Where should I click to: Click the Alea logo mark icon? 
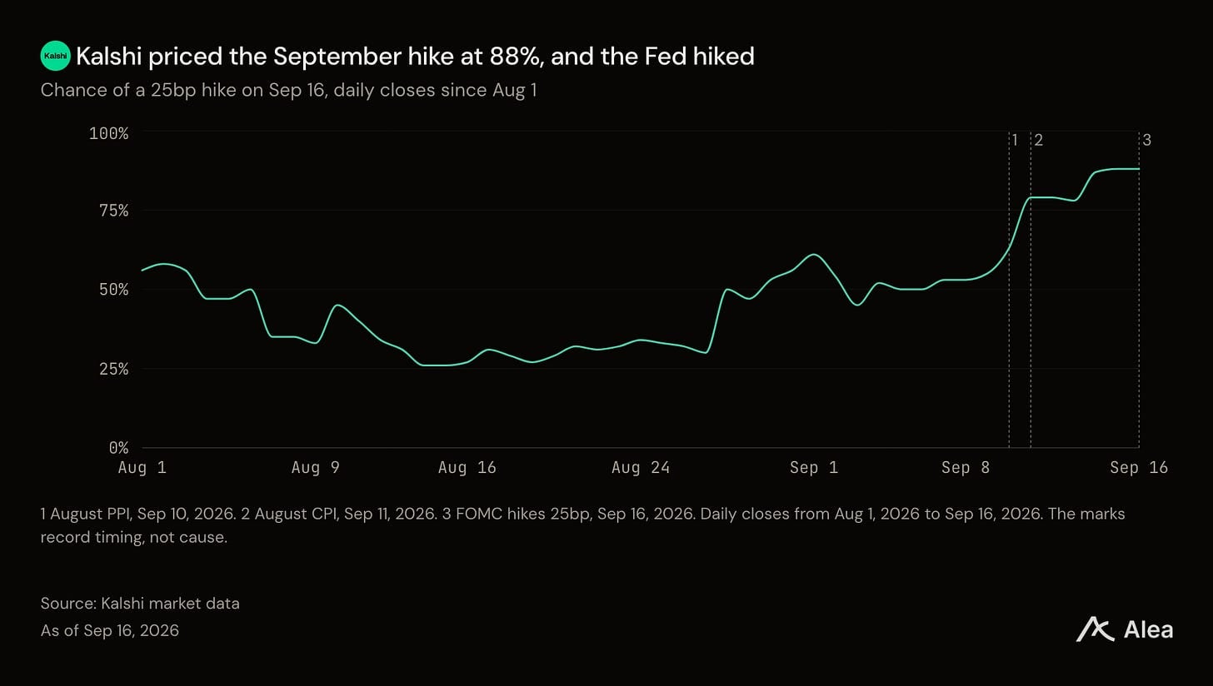[1095, 629]
